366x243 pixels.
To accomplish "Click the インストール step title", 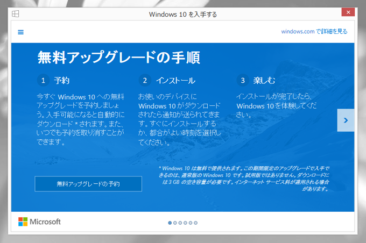I will pos(176,81).
